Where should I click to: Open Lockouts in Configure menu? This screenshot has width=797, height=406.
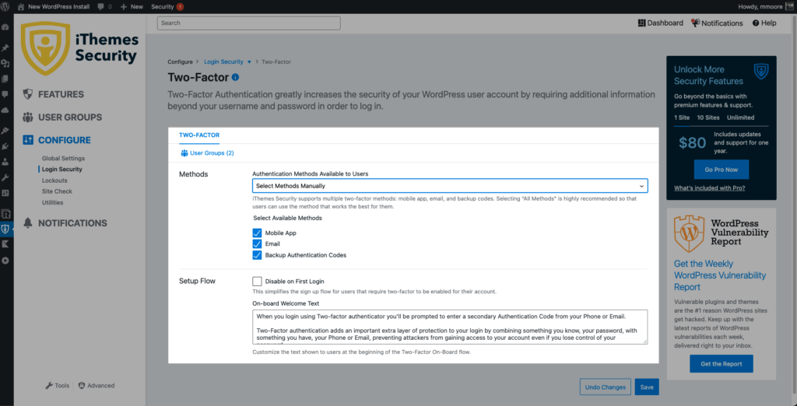(x=54, y=180)
